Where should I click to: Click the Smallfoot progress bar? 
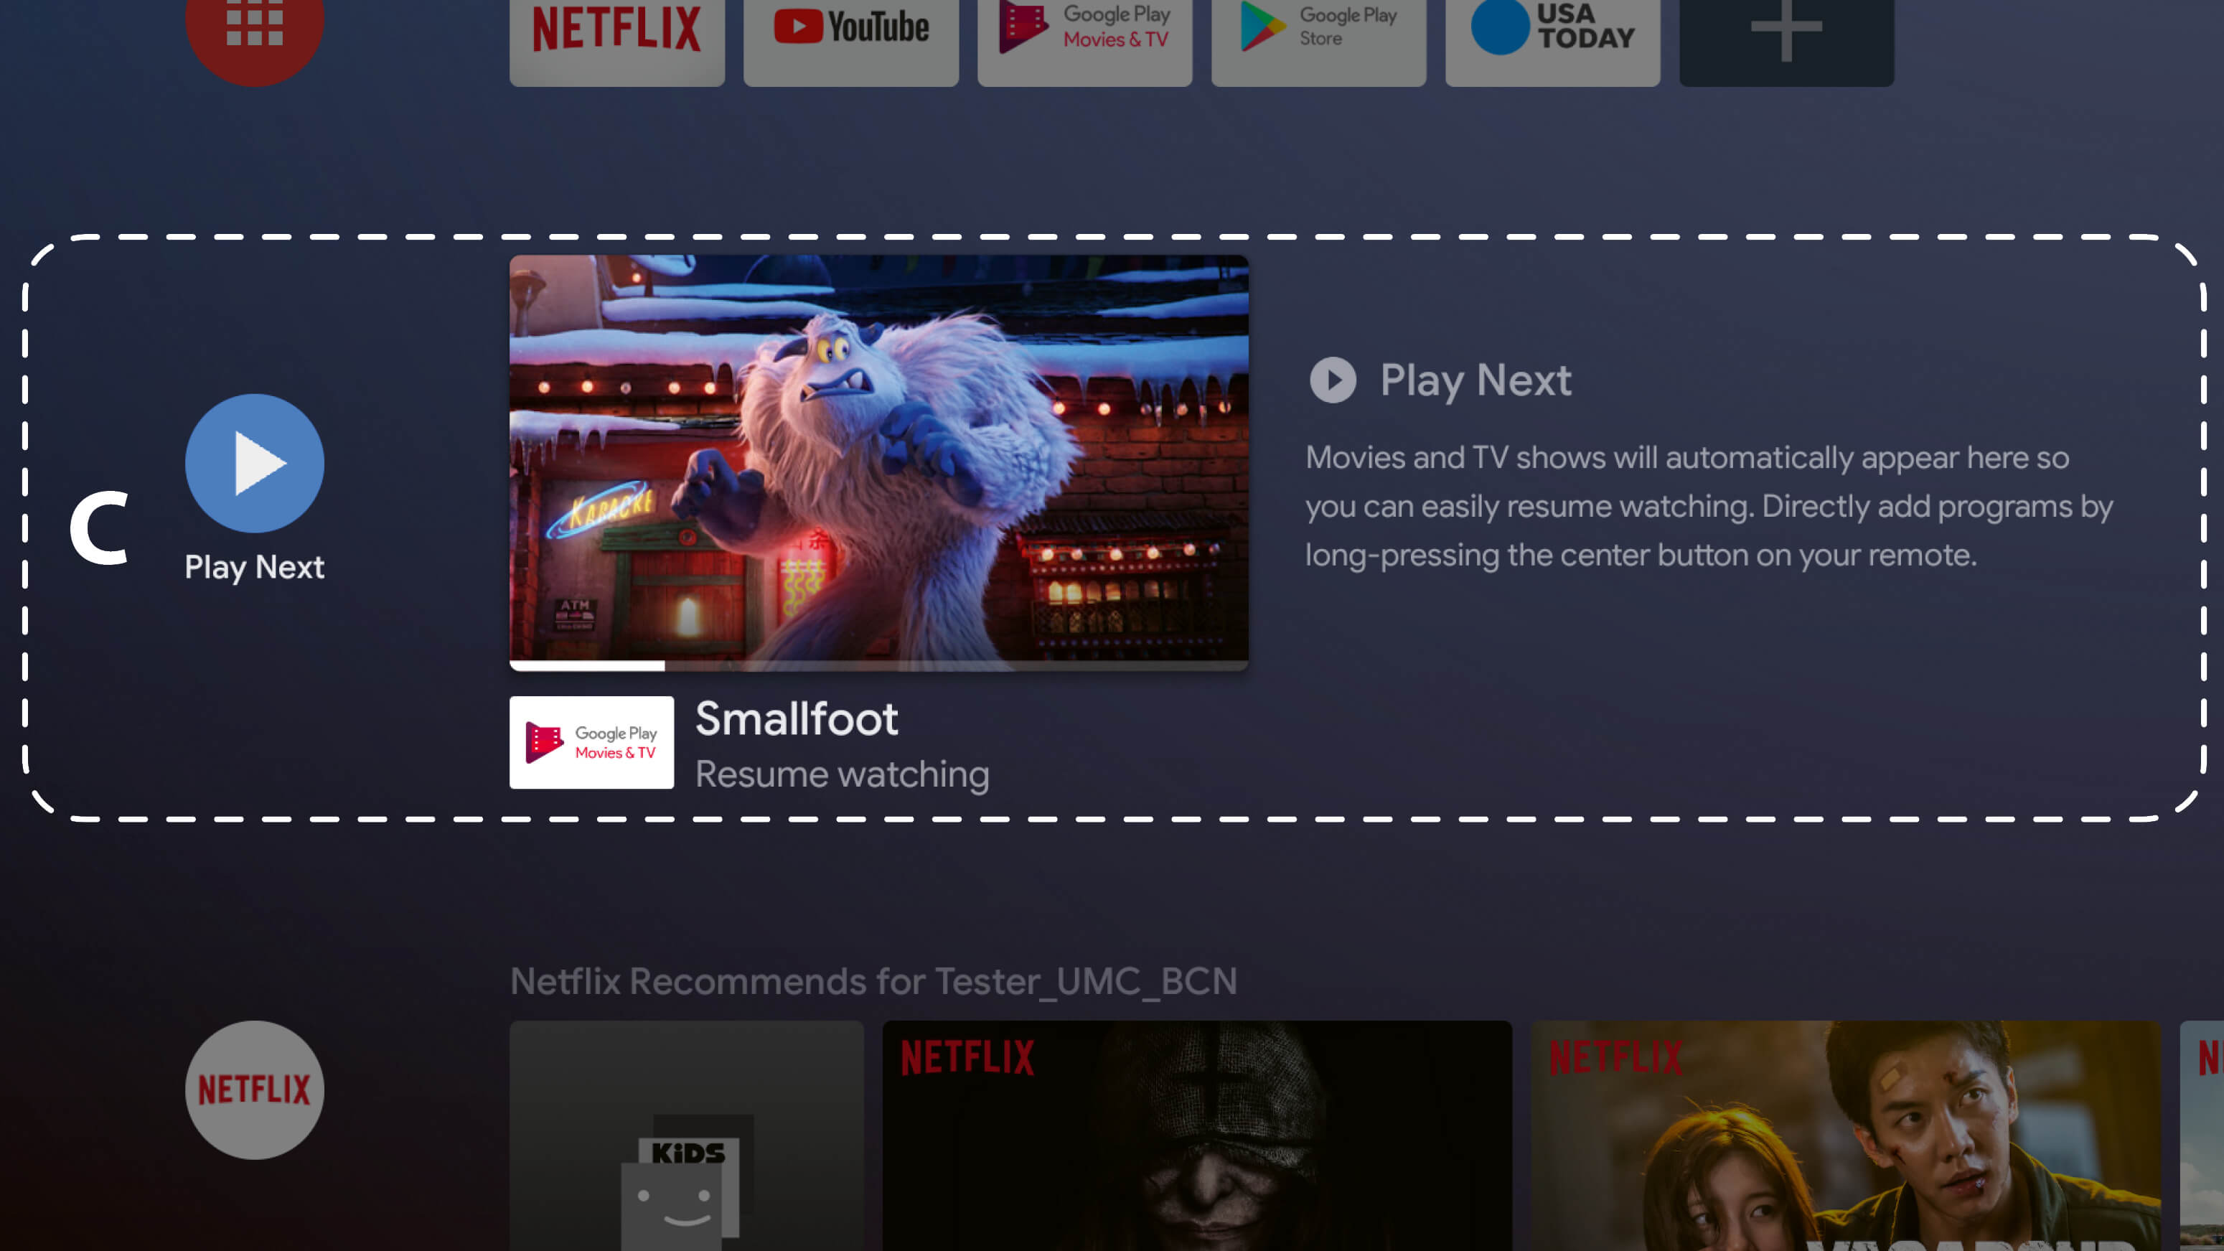pos(879,665)
